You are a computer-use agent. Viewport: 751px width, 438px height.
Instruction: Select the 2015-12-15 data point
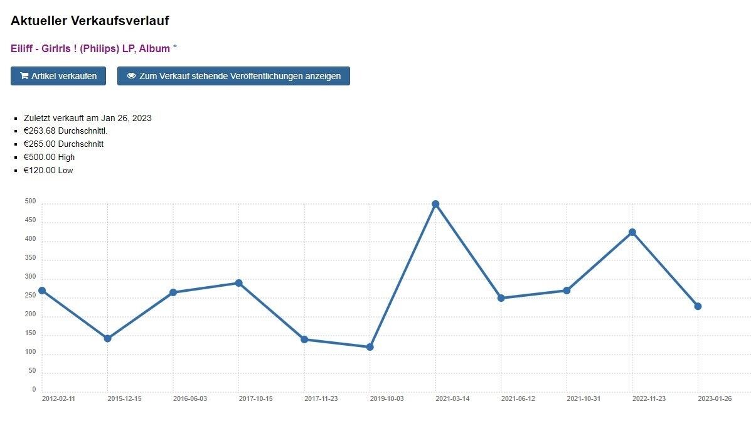click(x=108, y=338)
